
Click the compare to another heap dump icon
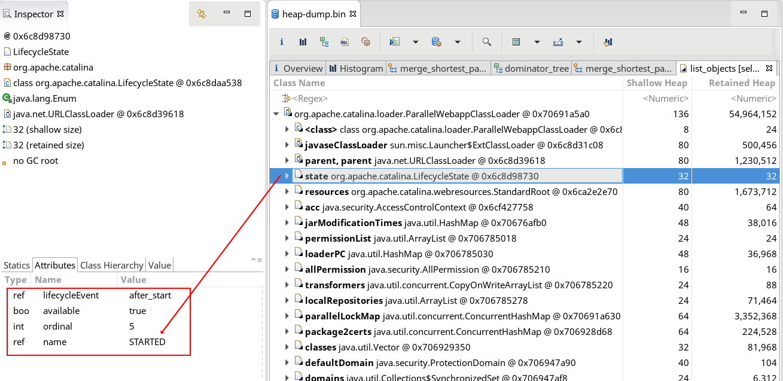pos(608,42)
